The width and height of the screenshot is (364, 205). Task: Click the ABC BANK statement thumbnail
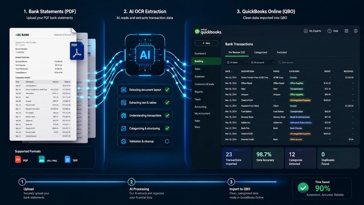coord(43,84)
